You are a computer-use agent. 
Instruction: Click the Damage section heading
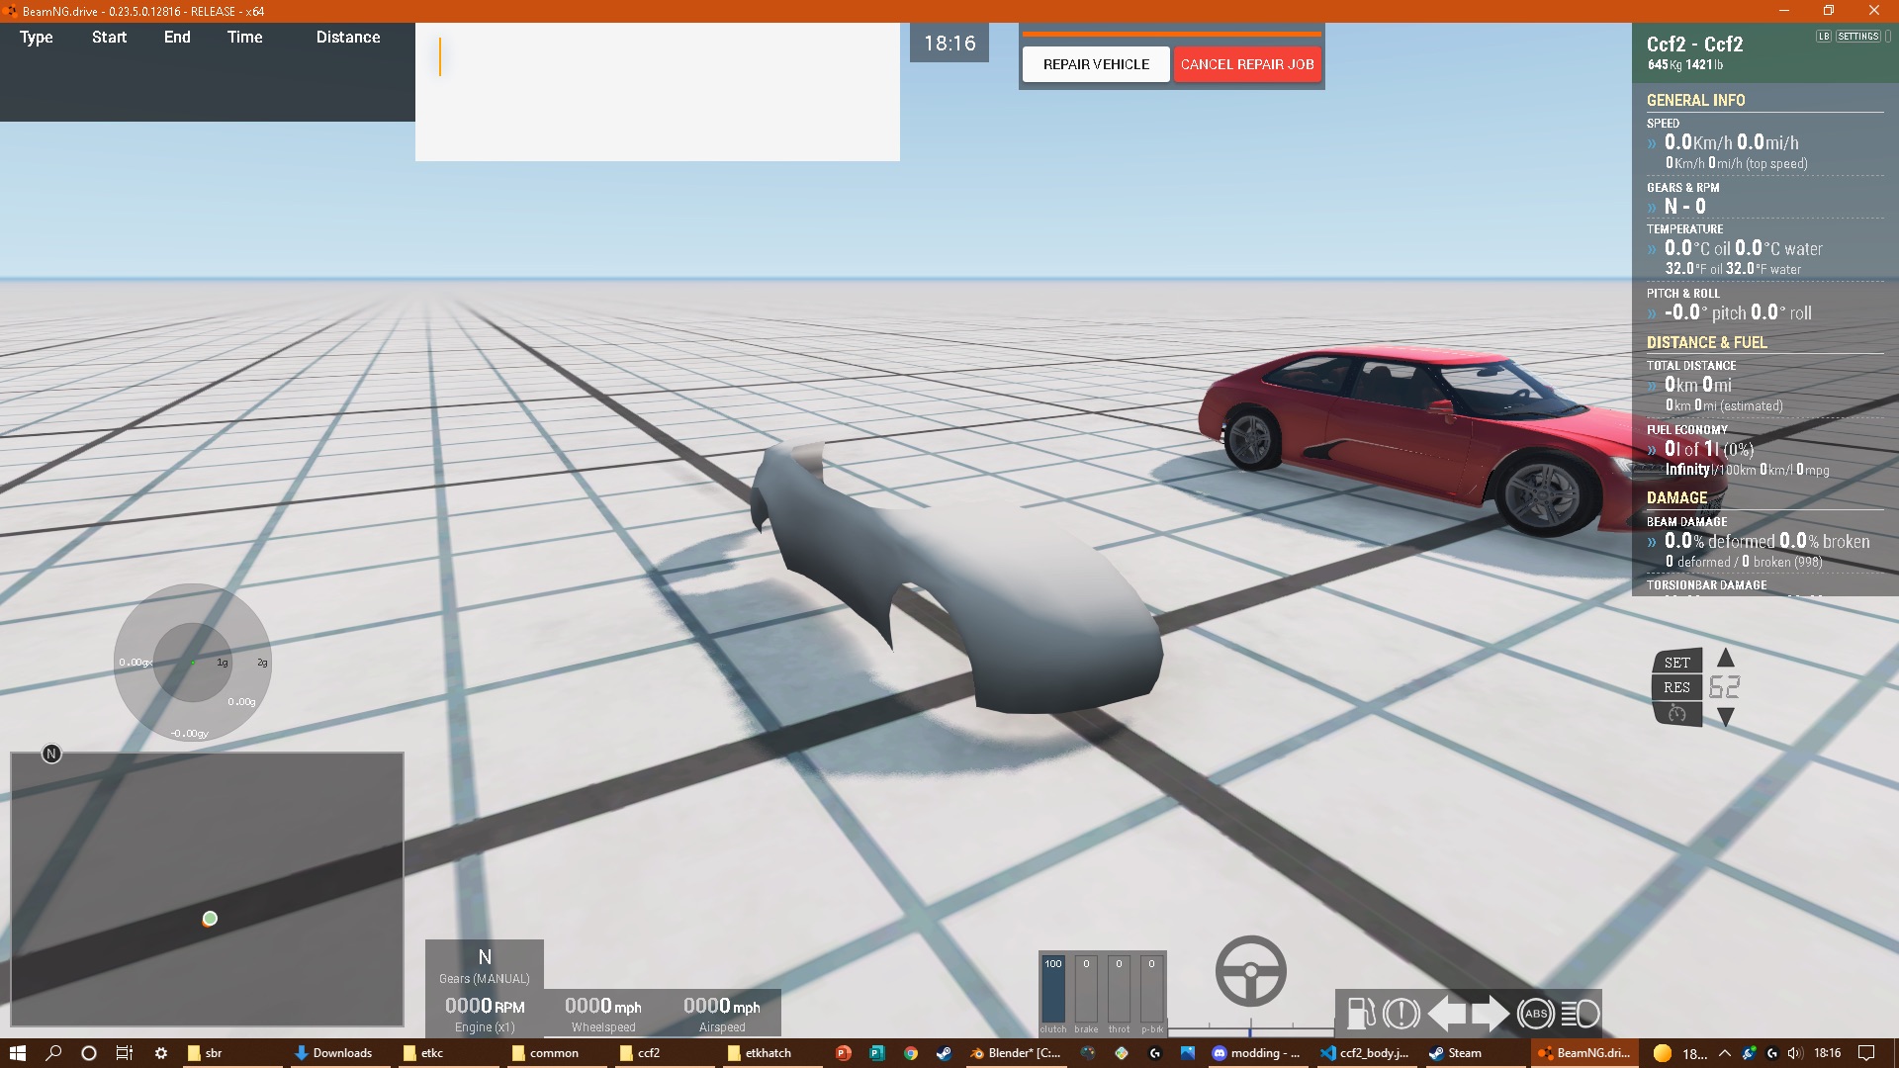point(1676,497)
